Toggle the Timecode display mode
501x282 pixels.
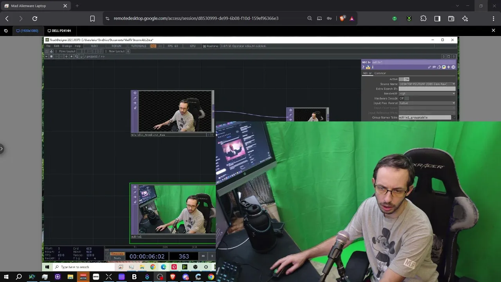coord(117,254)
